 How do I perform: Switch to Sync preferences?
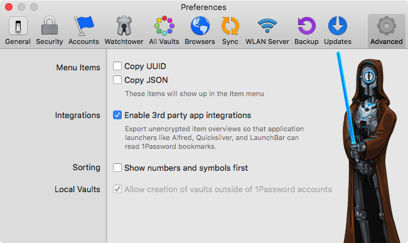click(x=230, y=31)
